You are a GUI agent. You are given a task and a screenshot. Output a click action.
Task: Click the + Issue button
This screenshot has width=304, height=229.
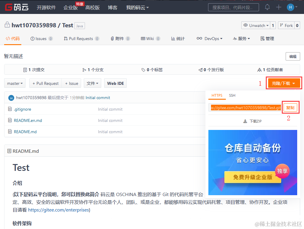coord(72,83)
